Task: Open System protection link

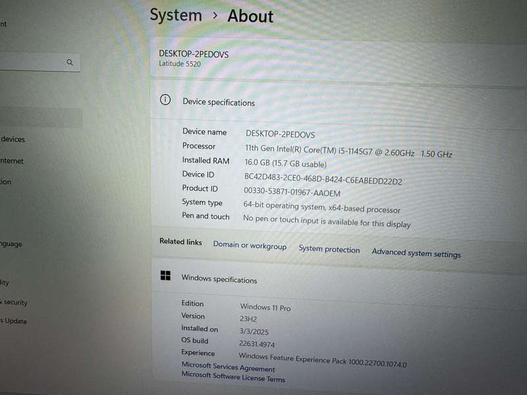Action: coord(329,250)
